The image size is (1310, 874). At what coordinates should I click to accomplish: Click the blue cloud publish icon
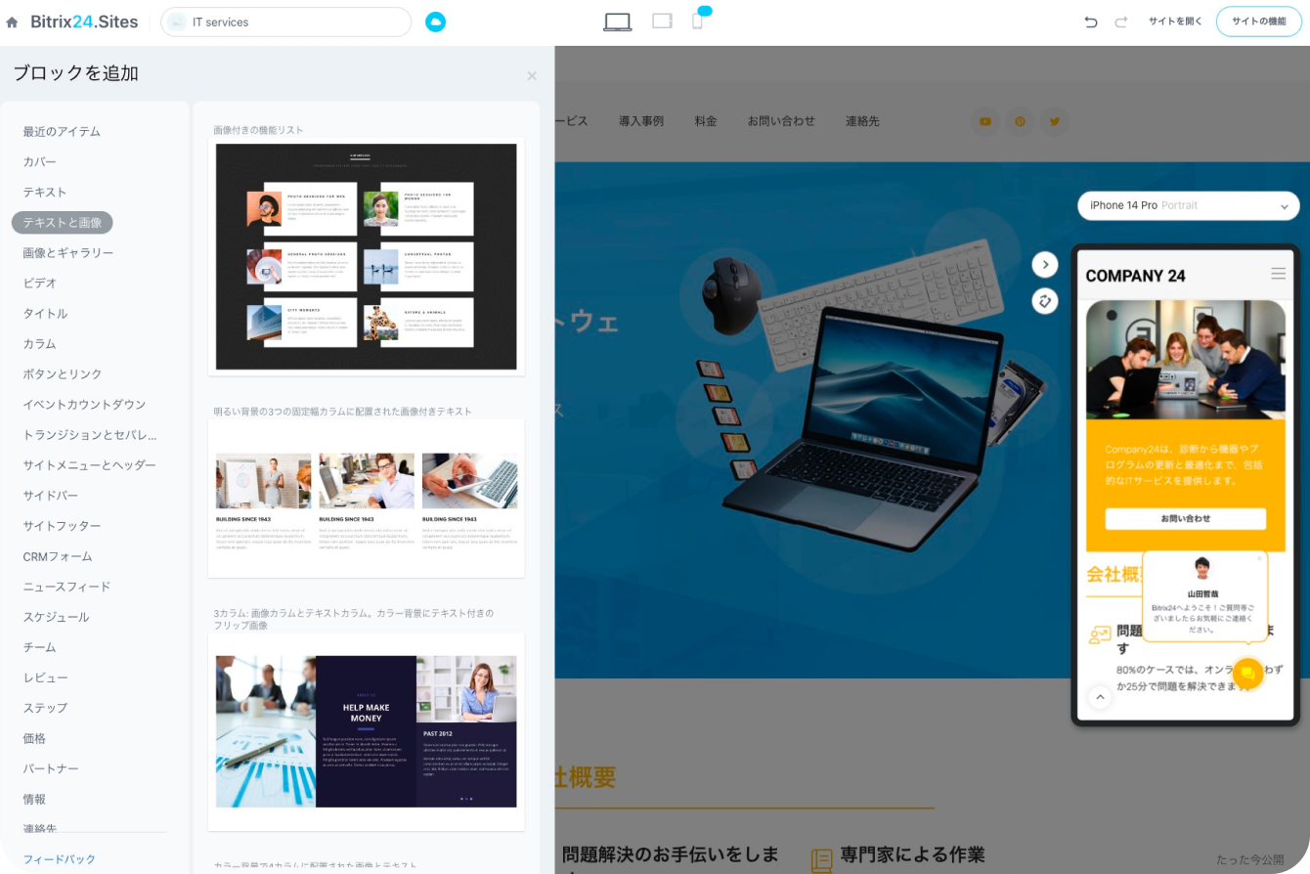coord(435,22)
